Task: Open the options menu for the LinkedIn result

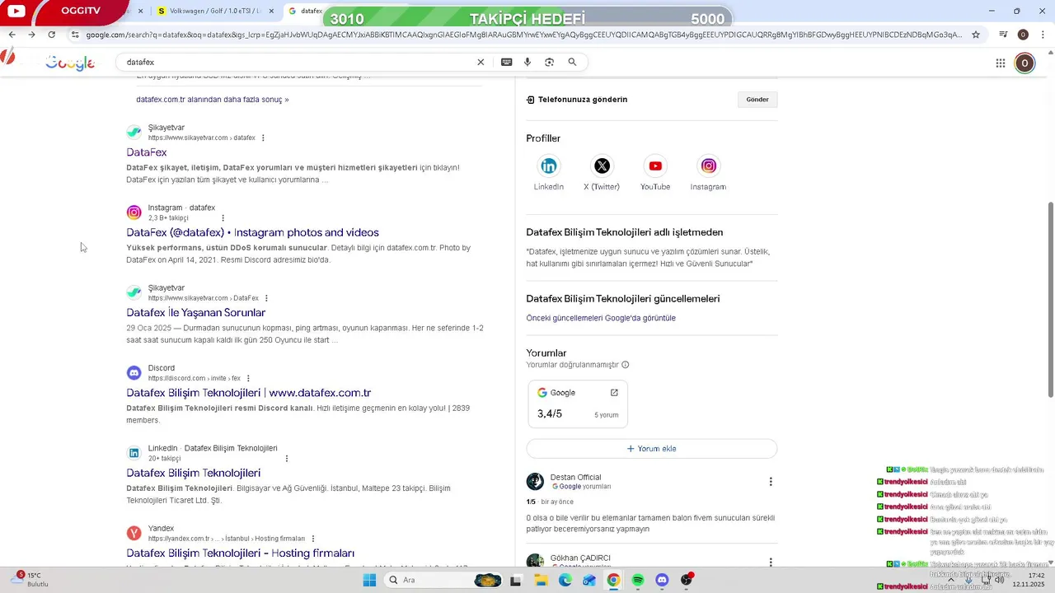Action: click(287, 459)
